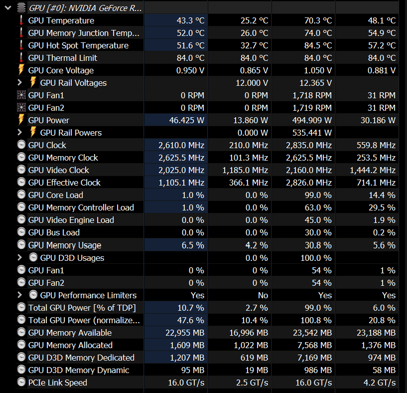407x393 pixels.
Task: Click maximum GPU Power value 494.909 W
Action: pyautogui.click(x=312, y=120)
